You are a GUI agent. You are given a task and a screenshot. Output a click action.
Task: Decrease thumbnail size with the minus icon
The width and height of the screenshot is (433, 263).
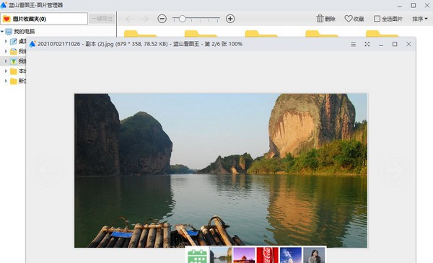[162, 19]
